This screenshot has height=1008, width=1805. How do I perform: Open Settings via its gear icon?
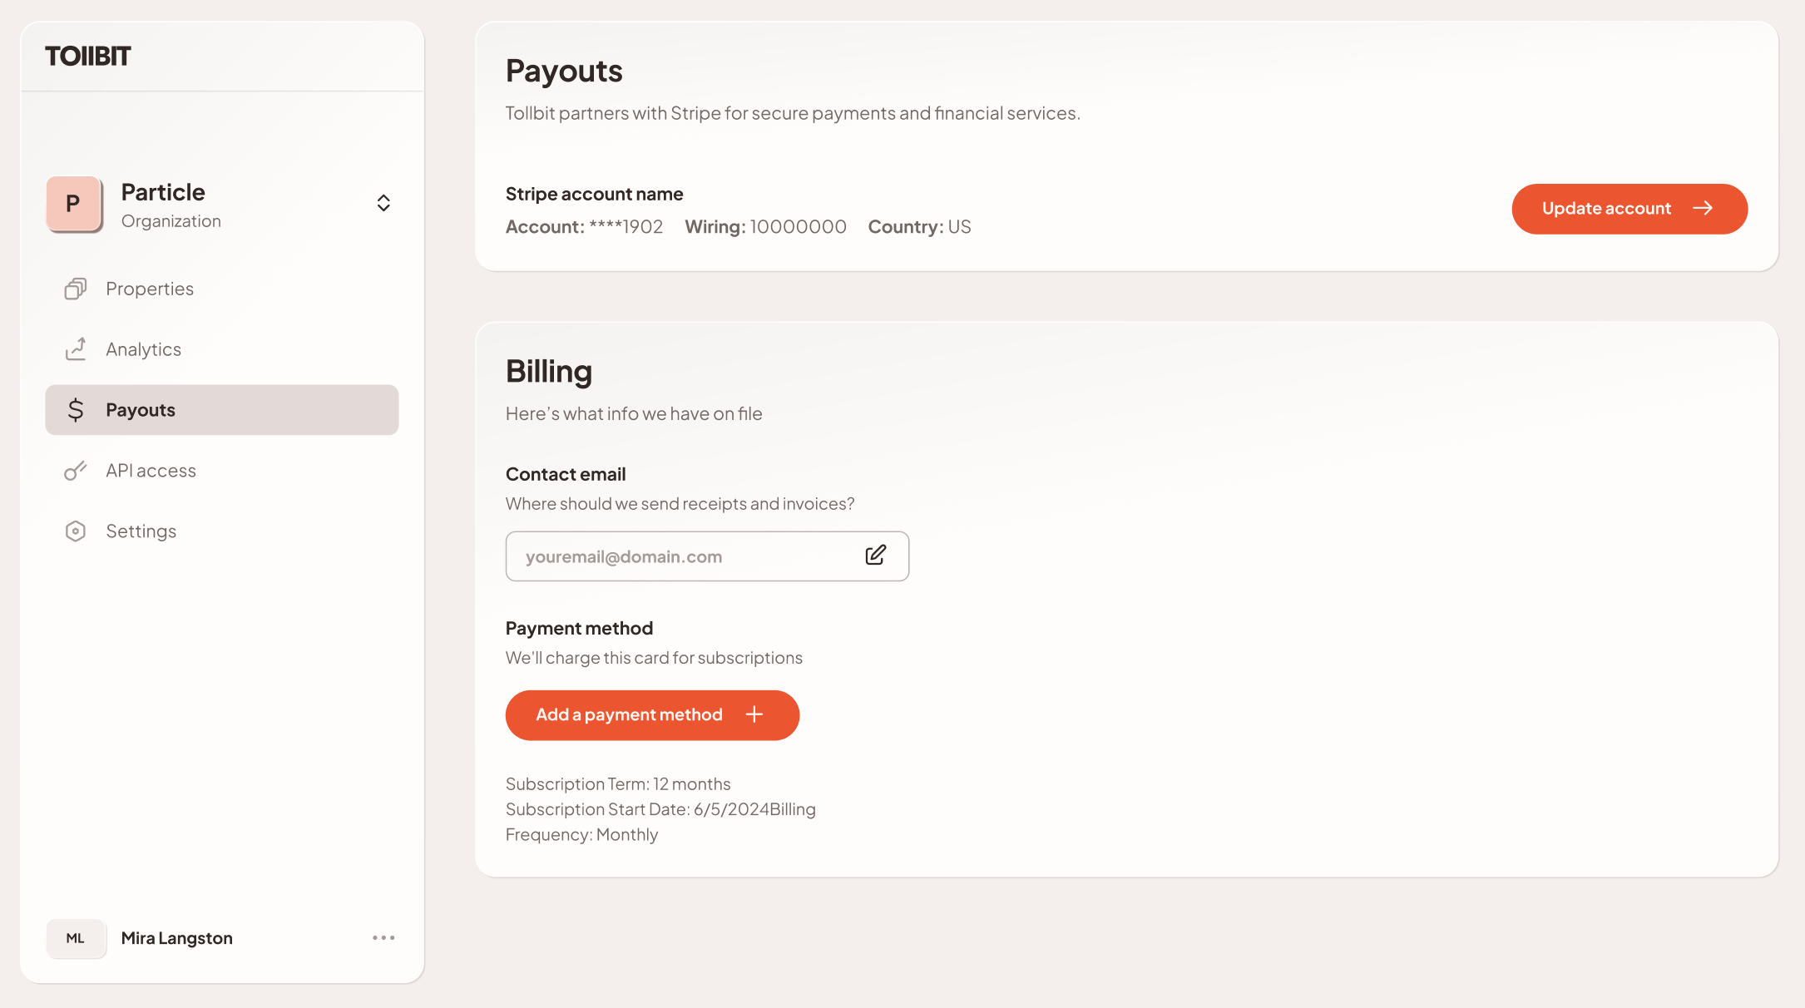click(76, 531)
